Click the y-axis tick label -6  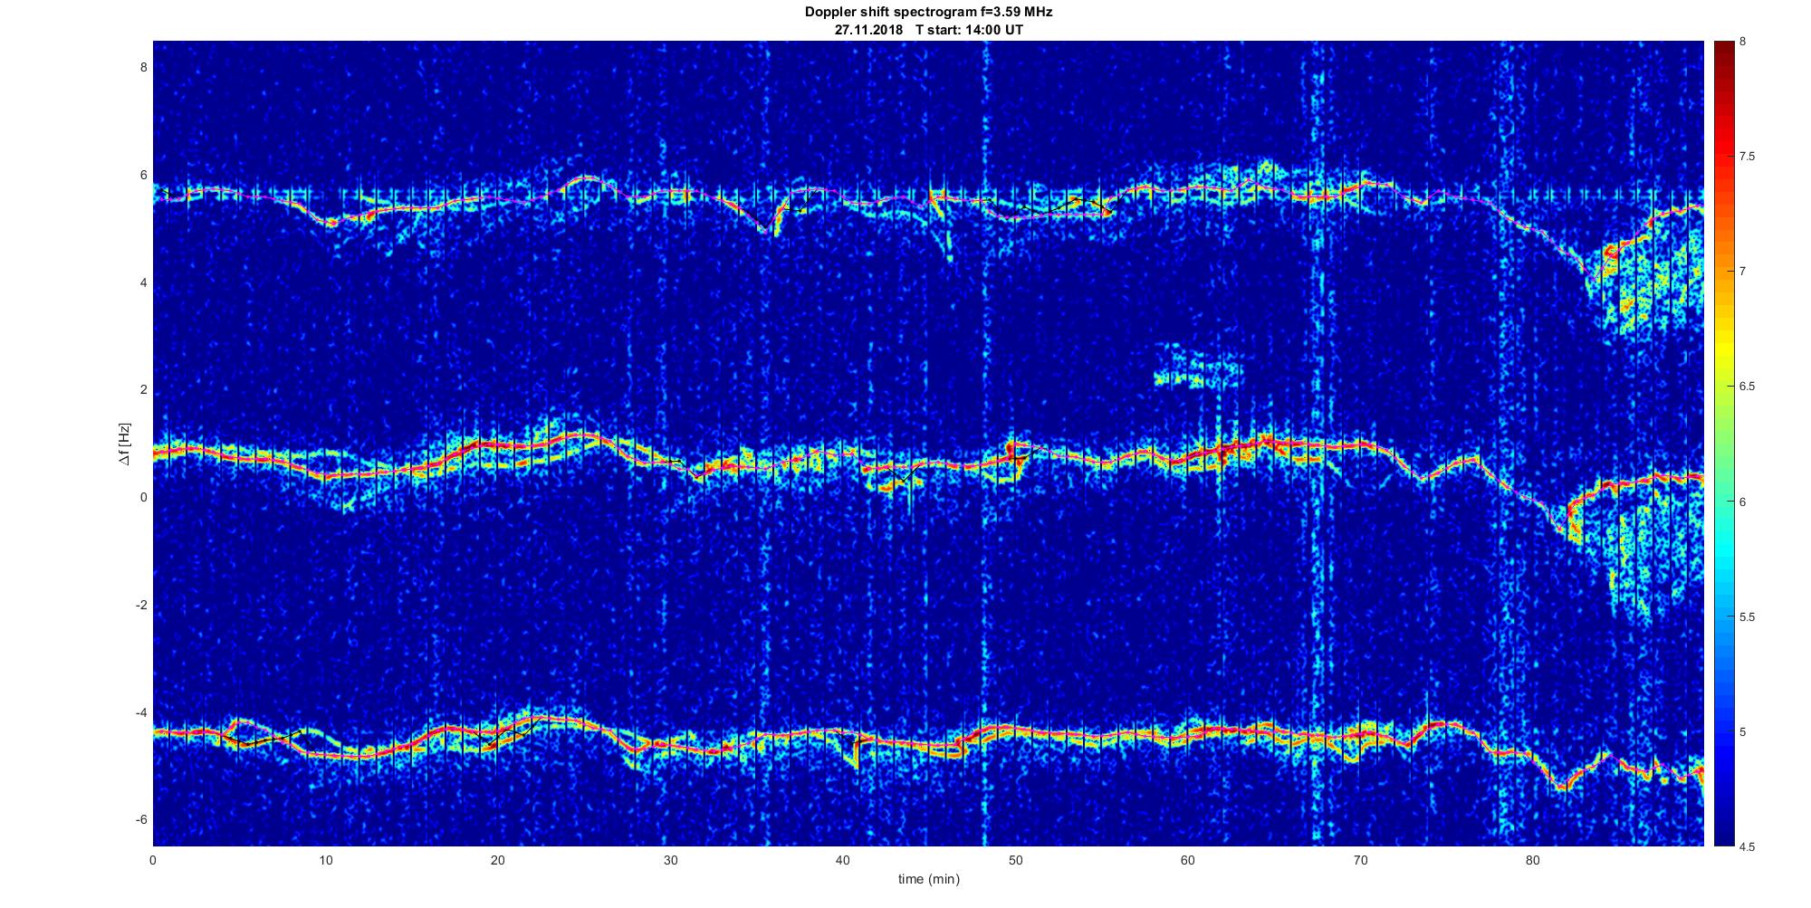tap(141, 819)
